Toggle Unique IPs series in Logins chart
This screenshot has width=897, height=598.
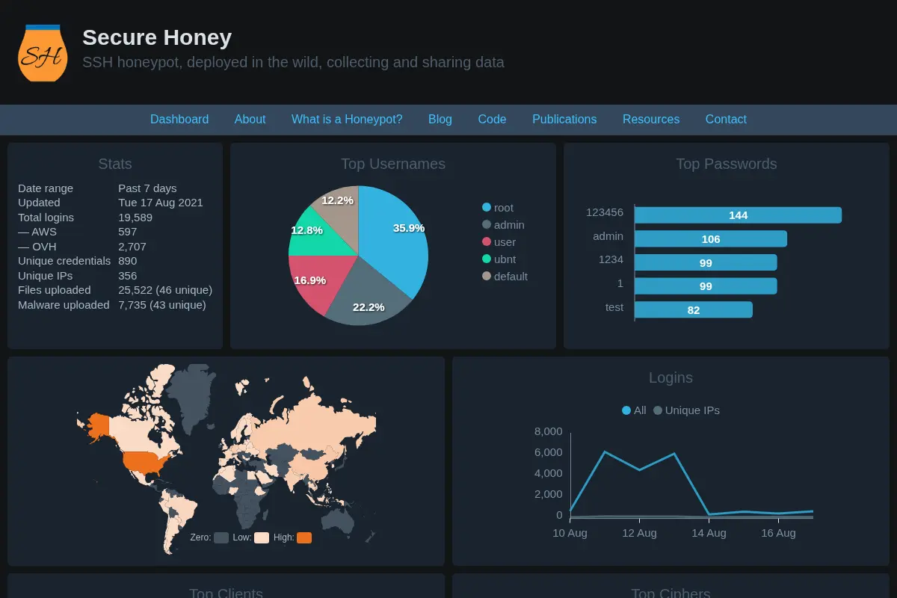pyautogui.click(x=686, y=410)
